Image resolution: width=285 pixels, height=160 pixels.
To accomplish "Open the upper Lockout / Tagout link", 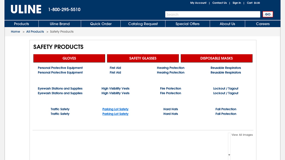I will (x=226, y=89).
